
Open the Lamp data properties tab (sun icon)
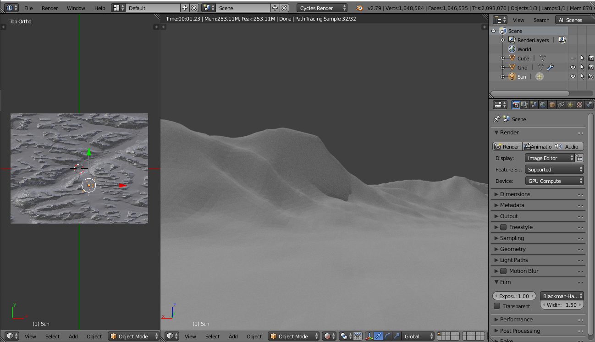tap(570, 105)
